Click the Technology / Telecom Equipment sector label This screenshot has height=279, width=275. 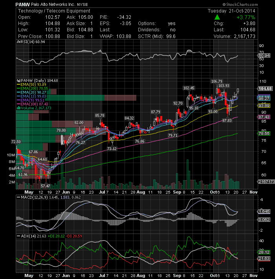click(x=54, y=11)
